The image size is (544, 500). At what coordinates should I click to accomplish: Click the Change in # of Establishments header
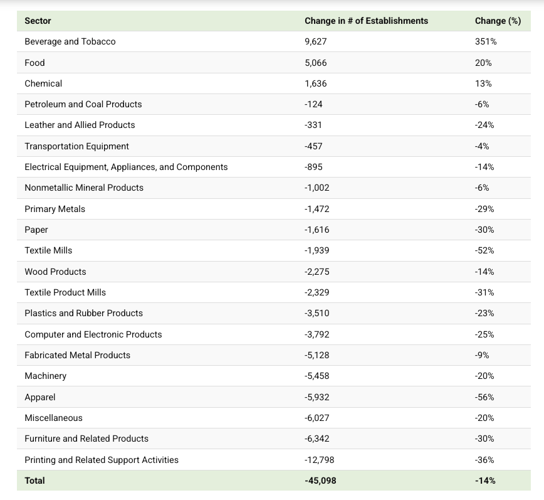366,21
